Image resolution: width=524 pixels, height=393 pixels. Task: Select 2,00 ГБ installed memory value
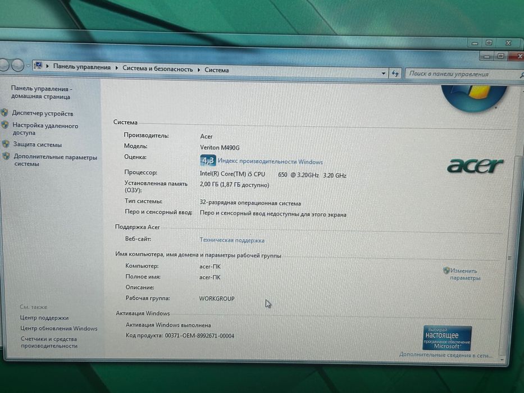(x=234, y=185)
